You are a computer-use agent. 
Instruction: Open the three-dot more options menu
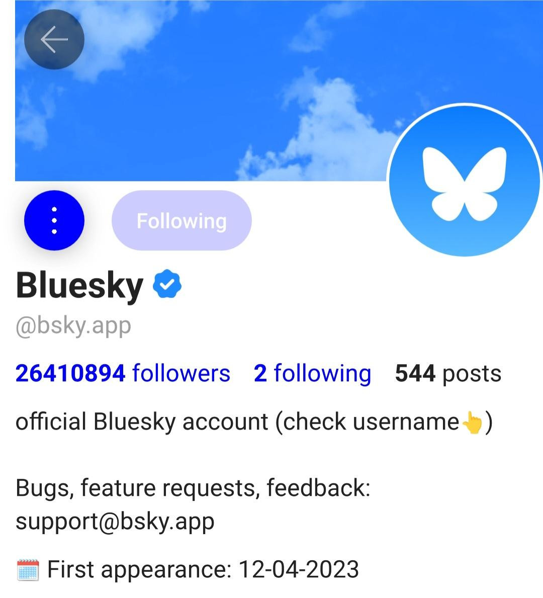(54, 220)
